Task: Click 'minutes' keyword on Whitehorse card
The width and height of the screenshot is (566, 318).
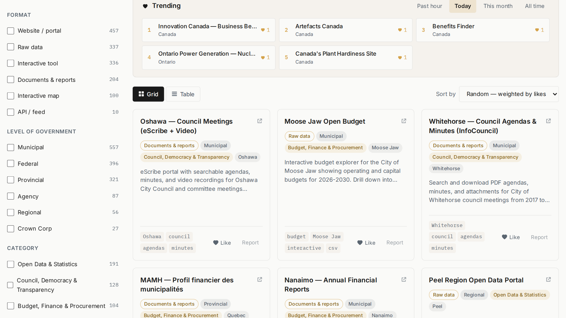Action: click(x=442, y=248)
